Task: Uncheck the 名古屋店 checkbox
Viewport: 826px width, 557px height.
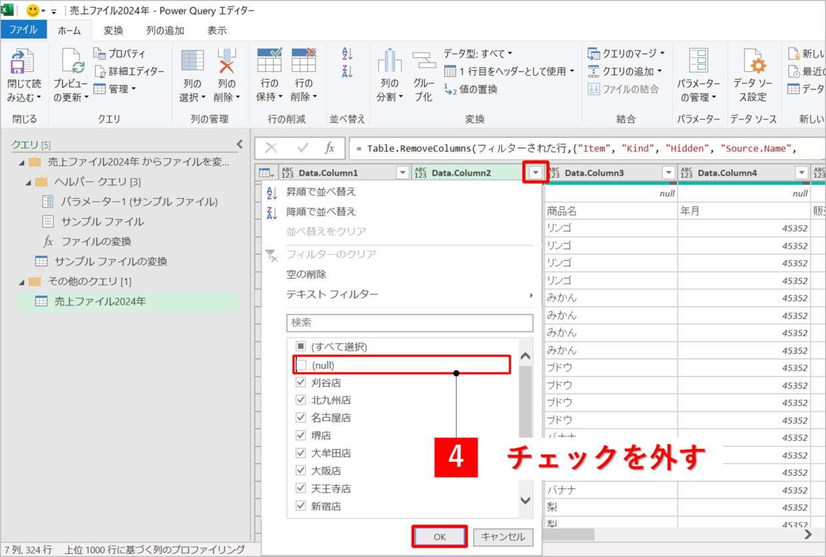Action: click(302, 418)
